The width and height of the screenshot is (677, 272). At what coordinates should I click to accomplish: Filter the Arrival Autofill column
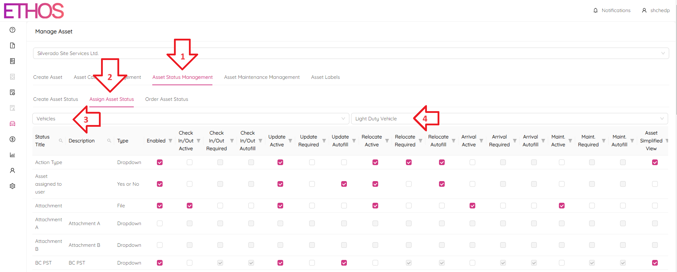point(543,141)
